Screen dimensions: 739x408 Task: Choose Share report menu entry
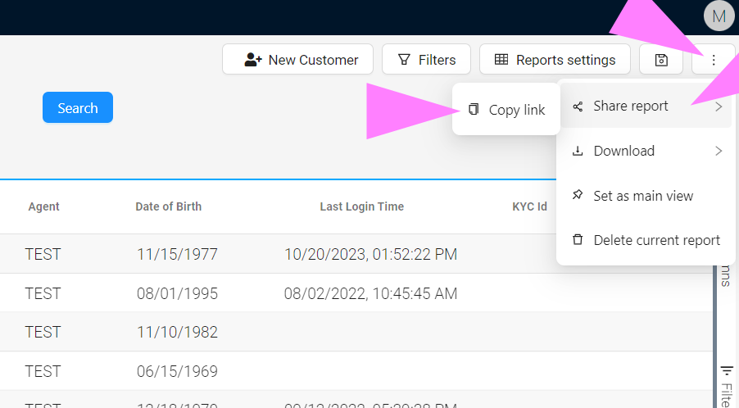click(x=645, y=106)
